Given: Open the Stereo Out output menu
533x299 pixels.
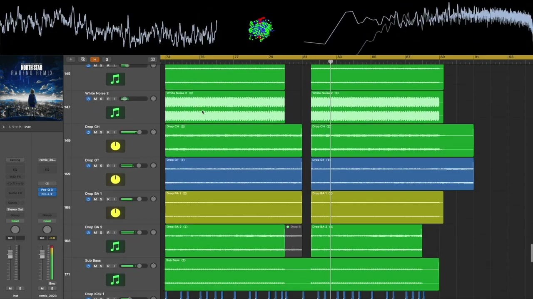Looking at the screenshot, I should pos(15,209).
